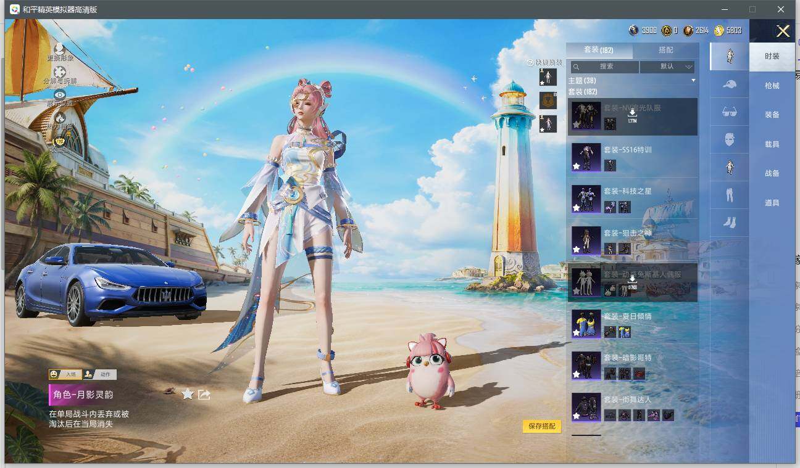Image resolution: width=800 pixels, height=468 pixels.
Task: Select the full outfit category icon
Action: (x=730, y=56)
